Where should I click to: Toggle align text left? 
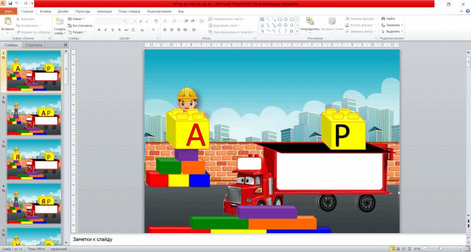click(165, 29)
